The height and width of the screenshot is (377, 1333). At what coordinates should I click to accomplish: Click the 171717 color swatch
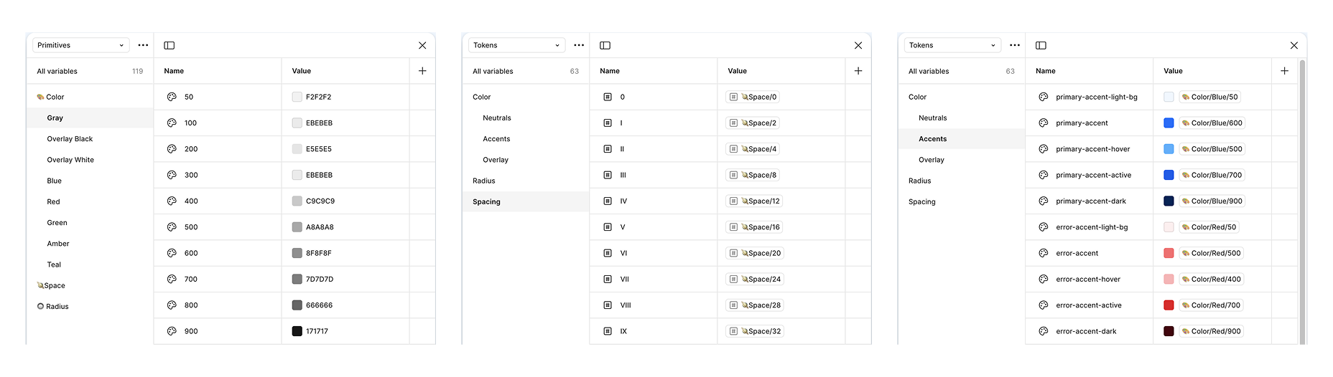pos(297,331)
